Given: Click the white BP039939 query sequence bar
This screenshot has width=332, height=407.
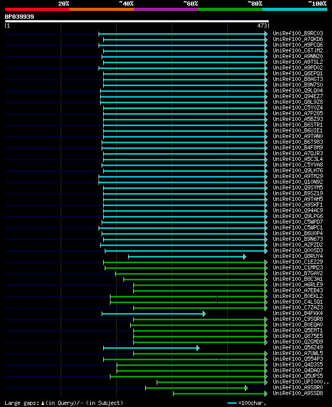Looking at the screenshot, I should pyautogui.click(x=137, y=21).
